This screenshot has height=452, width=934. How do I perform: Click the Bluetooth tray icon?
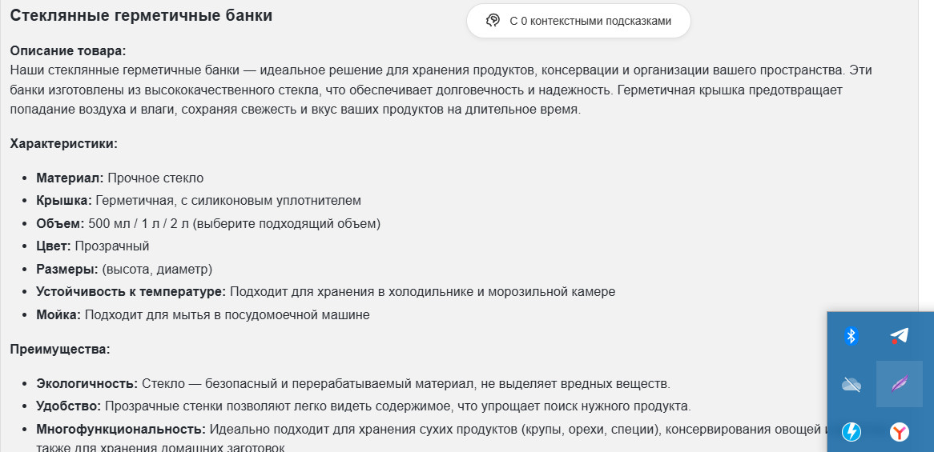(x=851, y=336)
